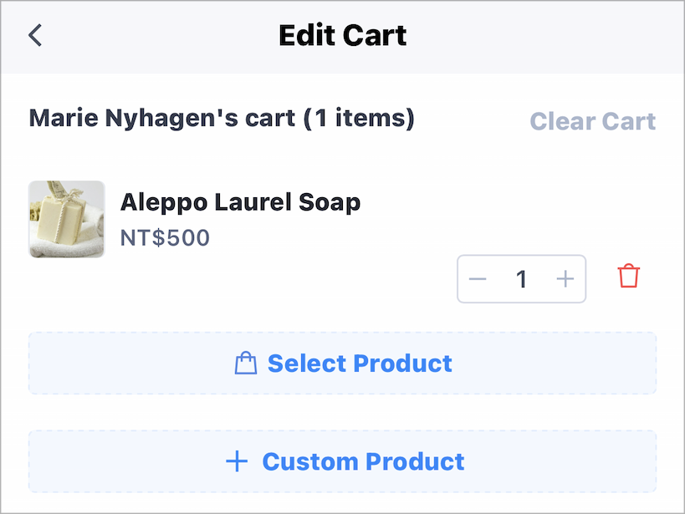The image size is (685, 514).
Task: Select the Aleppo Laurel Soap product name
Action: click(x=240, y=202)
